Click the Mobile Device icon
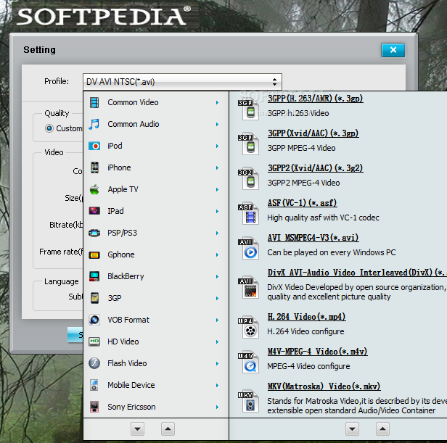Viewport: 447px width, 443px height. [x=94, y=385]
